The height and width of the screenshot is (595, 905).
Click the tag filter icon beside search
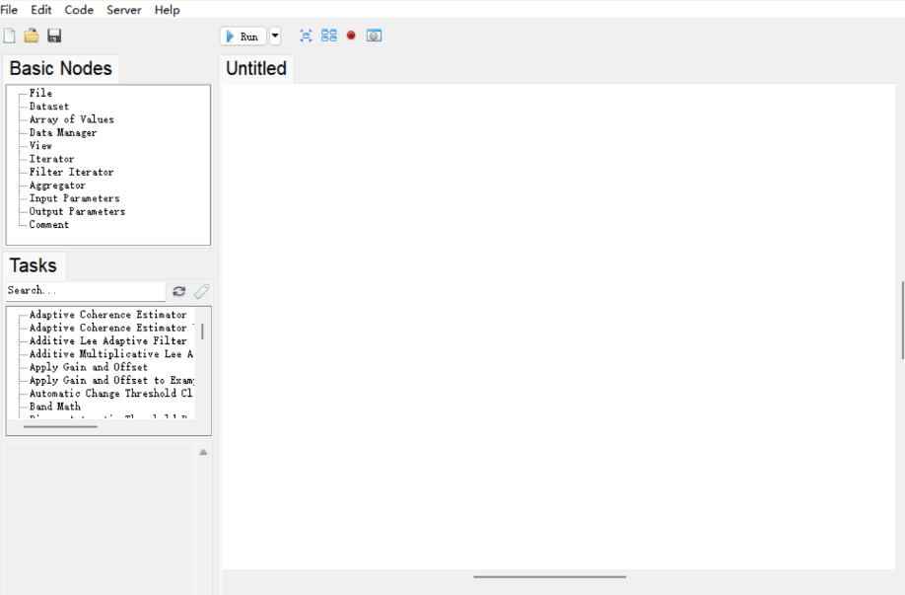(201, 291)
